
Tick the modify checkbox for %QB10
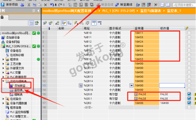point(189,63)
